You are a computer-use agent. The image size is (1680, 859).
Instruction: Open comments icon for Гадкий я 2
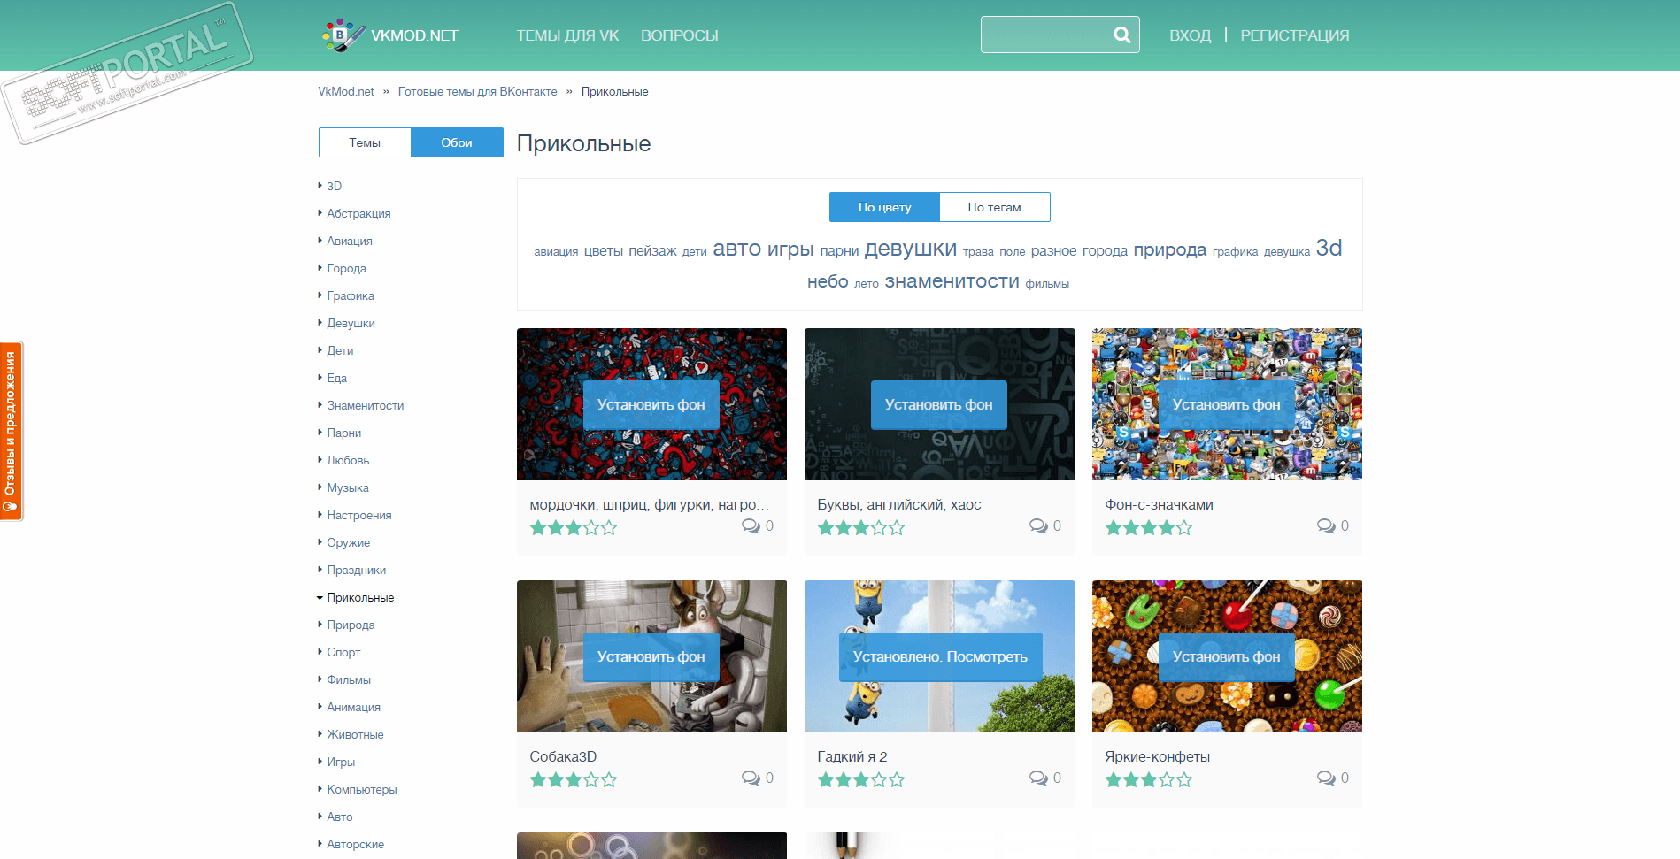point(1038,778)
